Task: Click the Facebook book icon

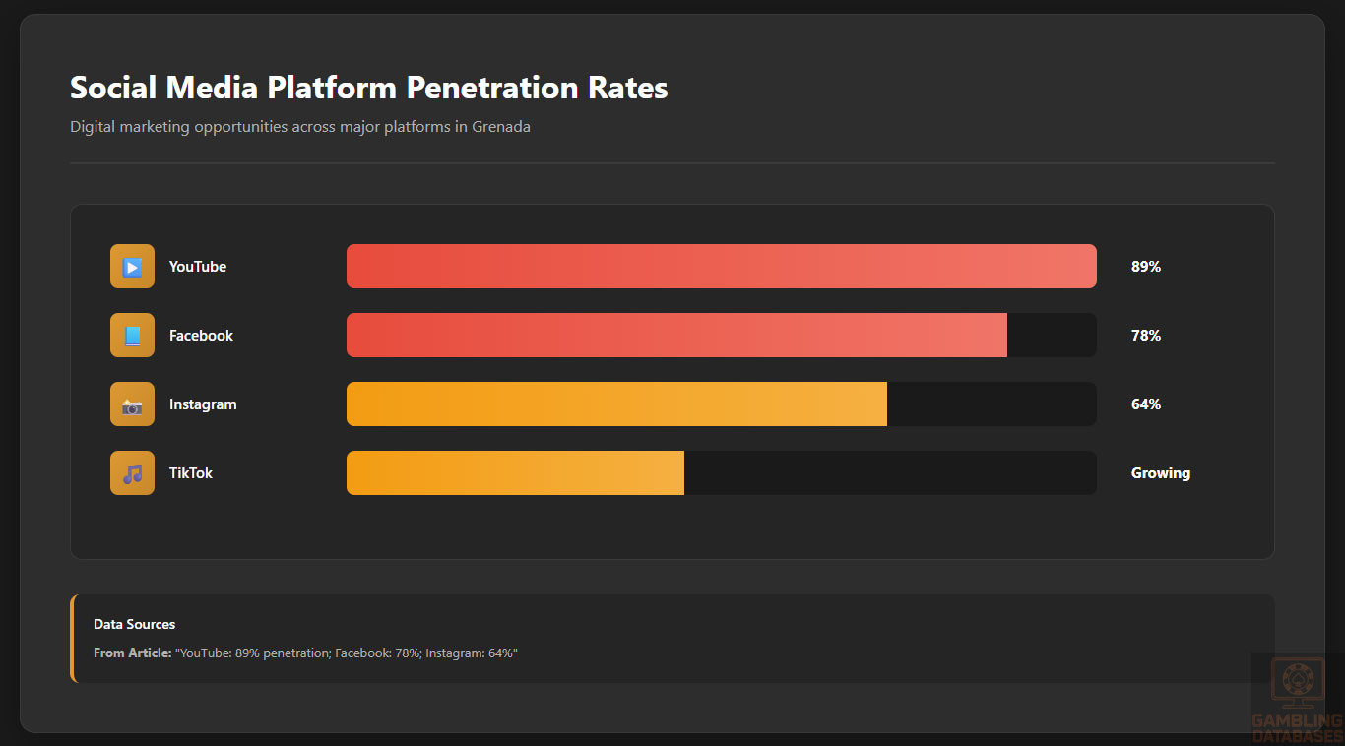Action: (x=132, y=336)
